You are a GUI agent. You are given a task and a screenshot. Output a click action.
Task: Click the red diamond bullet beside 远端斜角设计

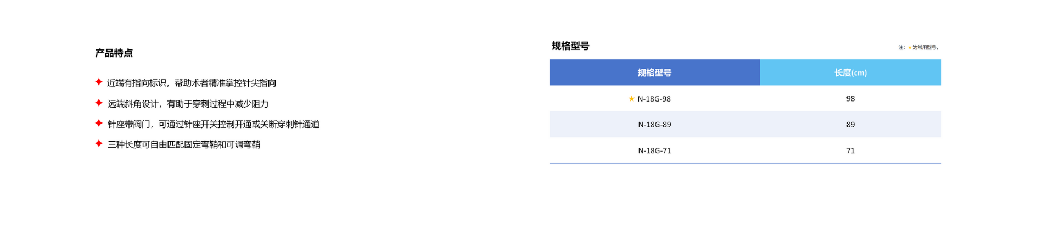tap(99, 103)
